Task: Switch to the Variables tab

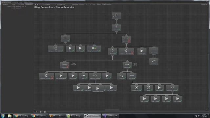Action: [21, 4]
